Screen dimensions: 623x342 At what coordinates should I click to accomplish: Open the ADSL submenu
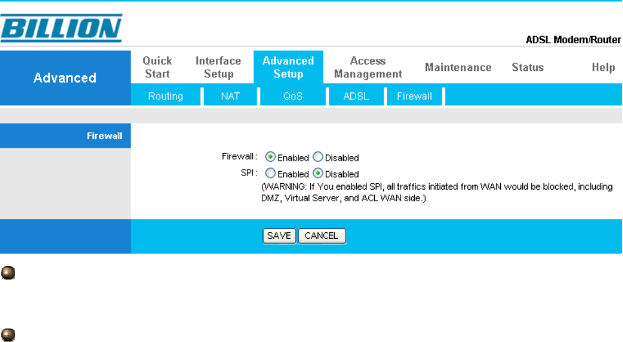(x=356, y=96)
